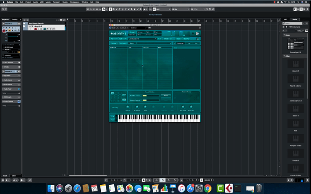The height and width of the screenshot is (194, 311).
Task: Click Save button in Absynth 5
Action: coord(178,39)
